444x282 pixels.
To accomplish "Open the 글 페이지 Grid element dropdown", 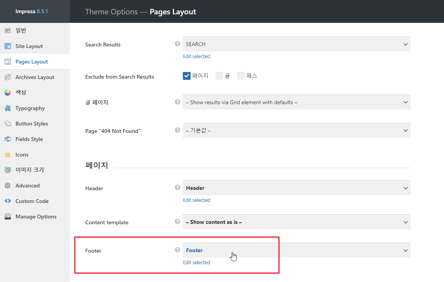I will pos(296,102).
